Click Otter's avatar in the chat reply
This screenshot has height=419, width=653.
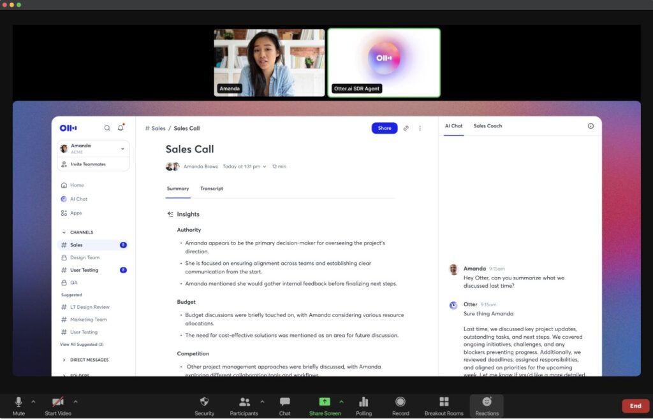click(453, 305)
